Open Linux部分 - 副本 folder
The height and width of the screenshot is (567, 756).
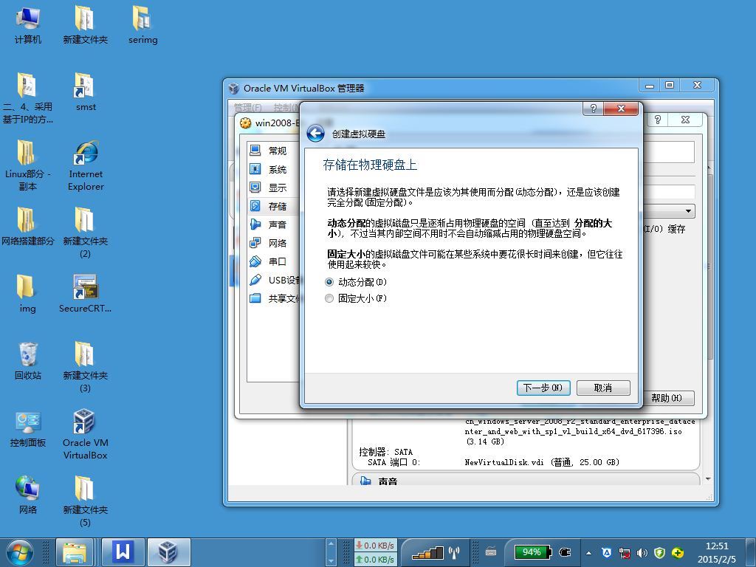pyautogui.click(x=27, y=166)
